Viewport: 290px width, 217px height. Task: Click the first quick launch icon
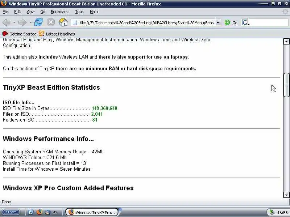tap(31, 212)
